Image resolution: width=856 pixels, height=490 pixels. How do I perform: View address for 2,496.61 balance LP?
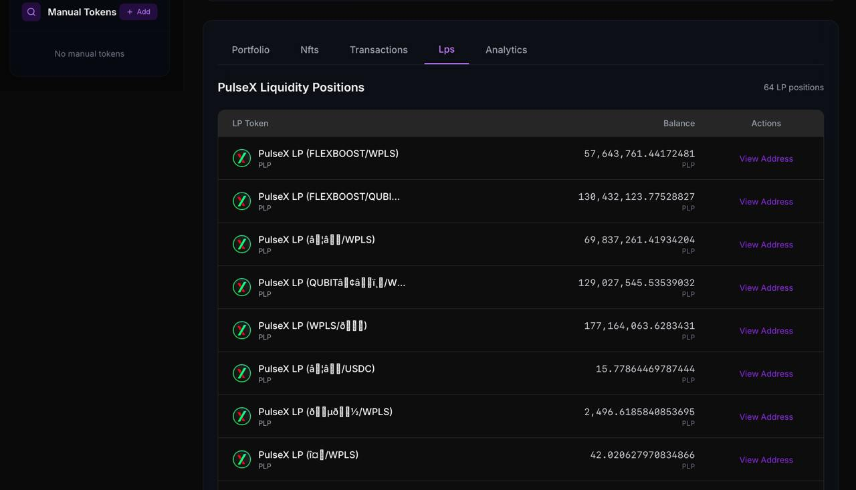click(x=766, y=416)
